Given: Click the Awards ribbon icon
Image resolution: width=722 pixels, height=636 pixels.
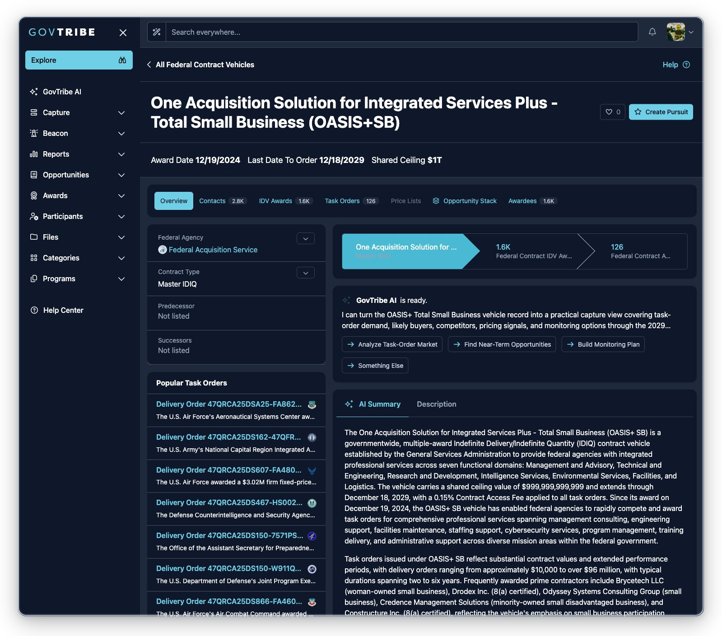Looking at the screenshot, I should tap(34, 195).
